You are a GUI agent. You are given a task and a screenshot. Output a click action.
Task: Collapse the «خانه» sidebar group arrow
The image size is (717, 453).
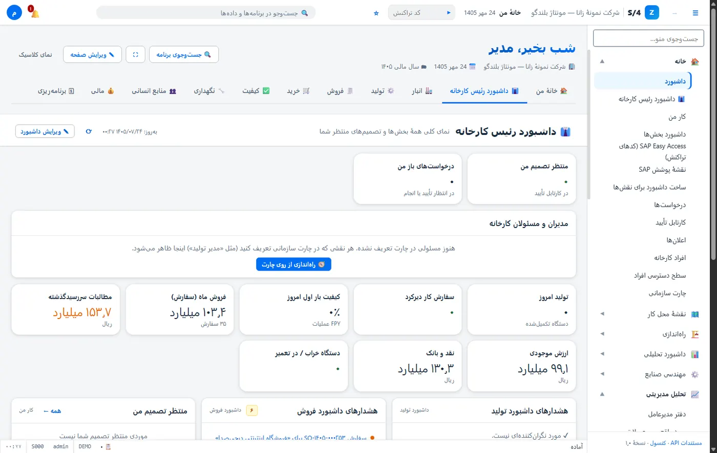pos(602,61)
